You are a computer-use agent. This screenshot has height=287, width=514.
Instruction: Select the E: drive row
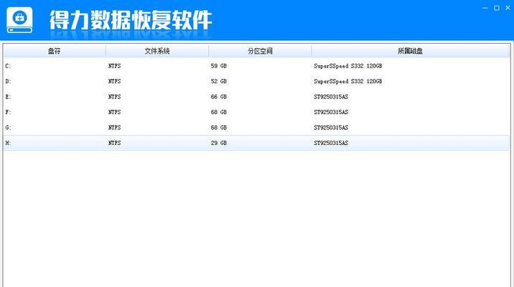[257, 97]
